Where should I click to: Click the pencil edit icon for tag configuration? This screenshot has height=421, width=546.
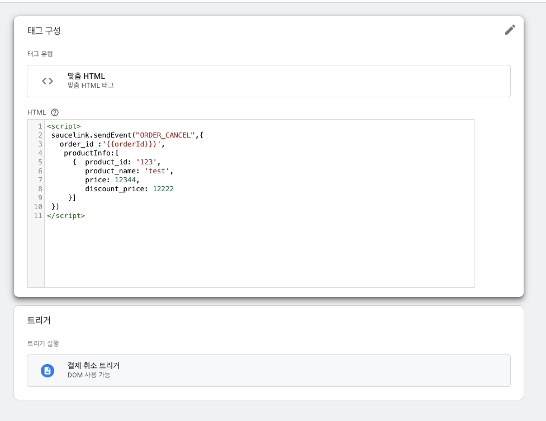point(510,30)
